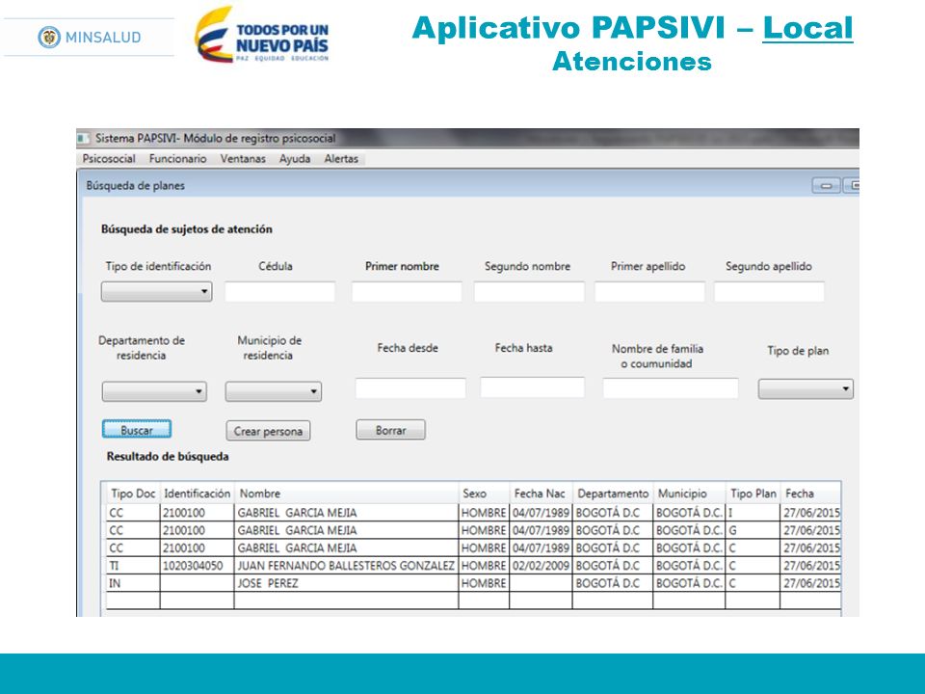Select GABRIEL GARCIA MEJIA row with plan G

[x=474, y=530]
